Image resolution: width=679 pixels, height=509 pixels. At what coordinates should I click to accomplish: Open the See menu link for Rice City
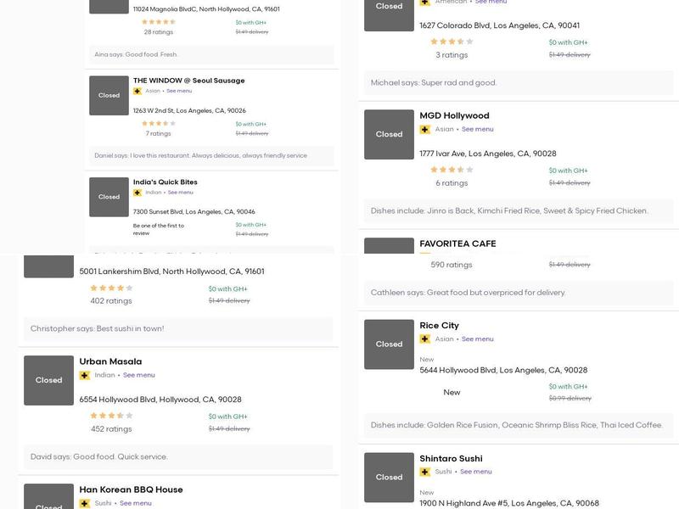click(478, 339)
